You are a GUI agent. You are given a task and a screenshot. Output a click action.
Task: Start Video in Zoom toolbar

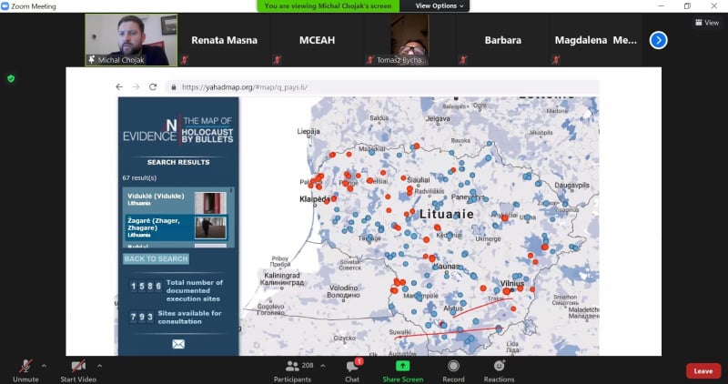coord(78,370)
